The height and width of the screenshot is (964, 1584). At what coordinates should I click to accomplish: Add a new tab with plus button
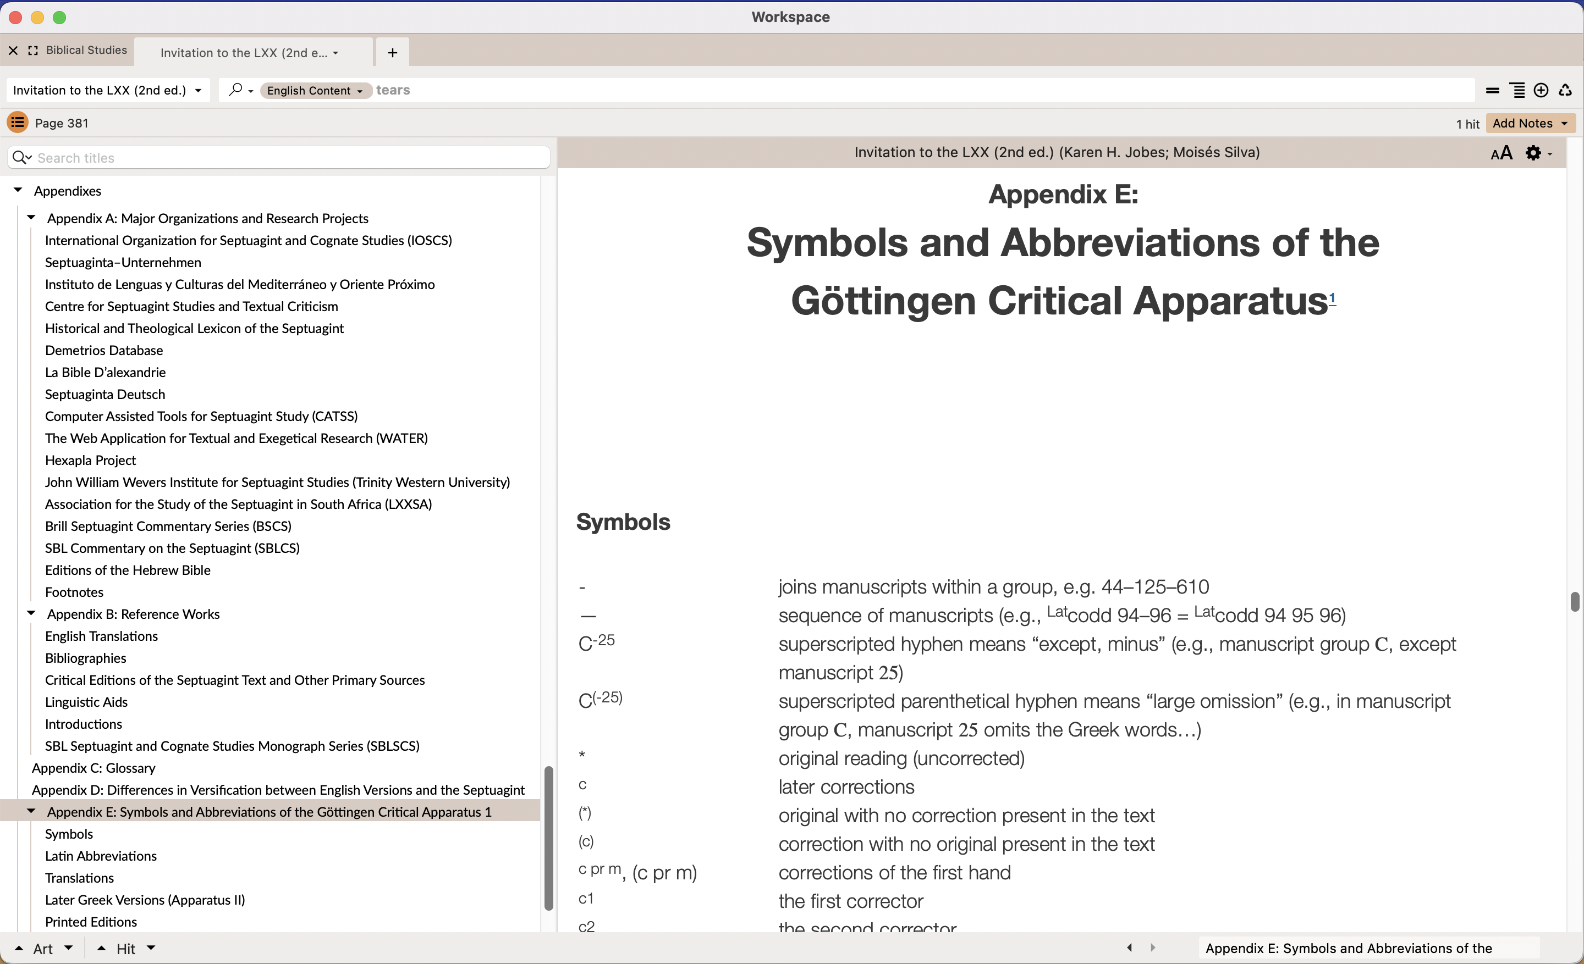point(392,53)
